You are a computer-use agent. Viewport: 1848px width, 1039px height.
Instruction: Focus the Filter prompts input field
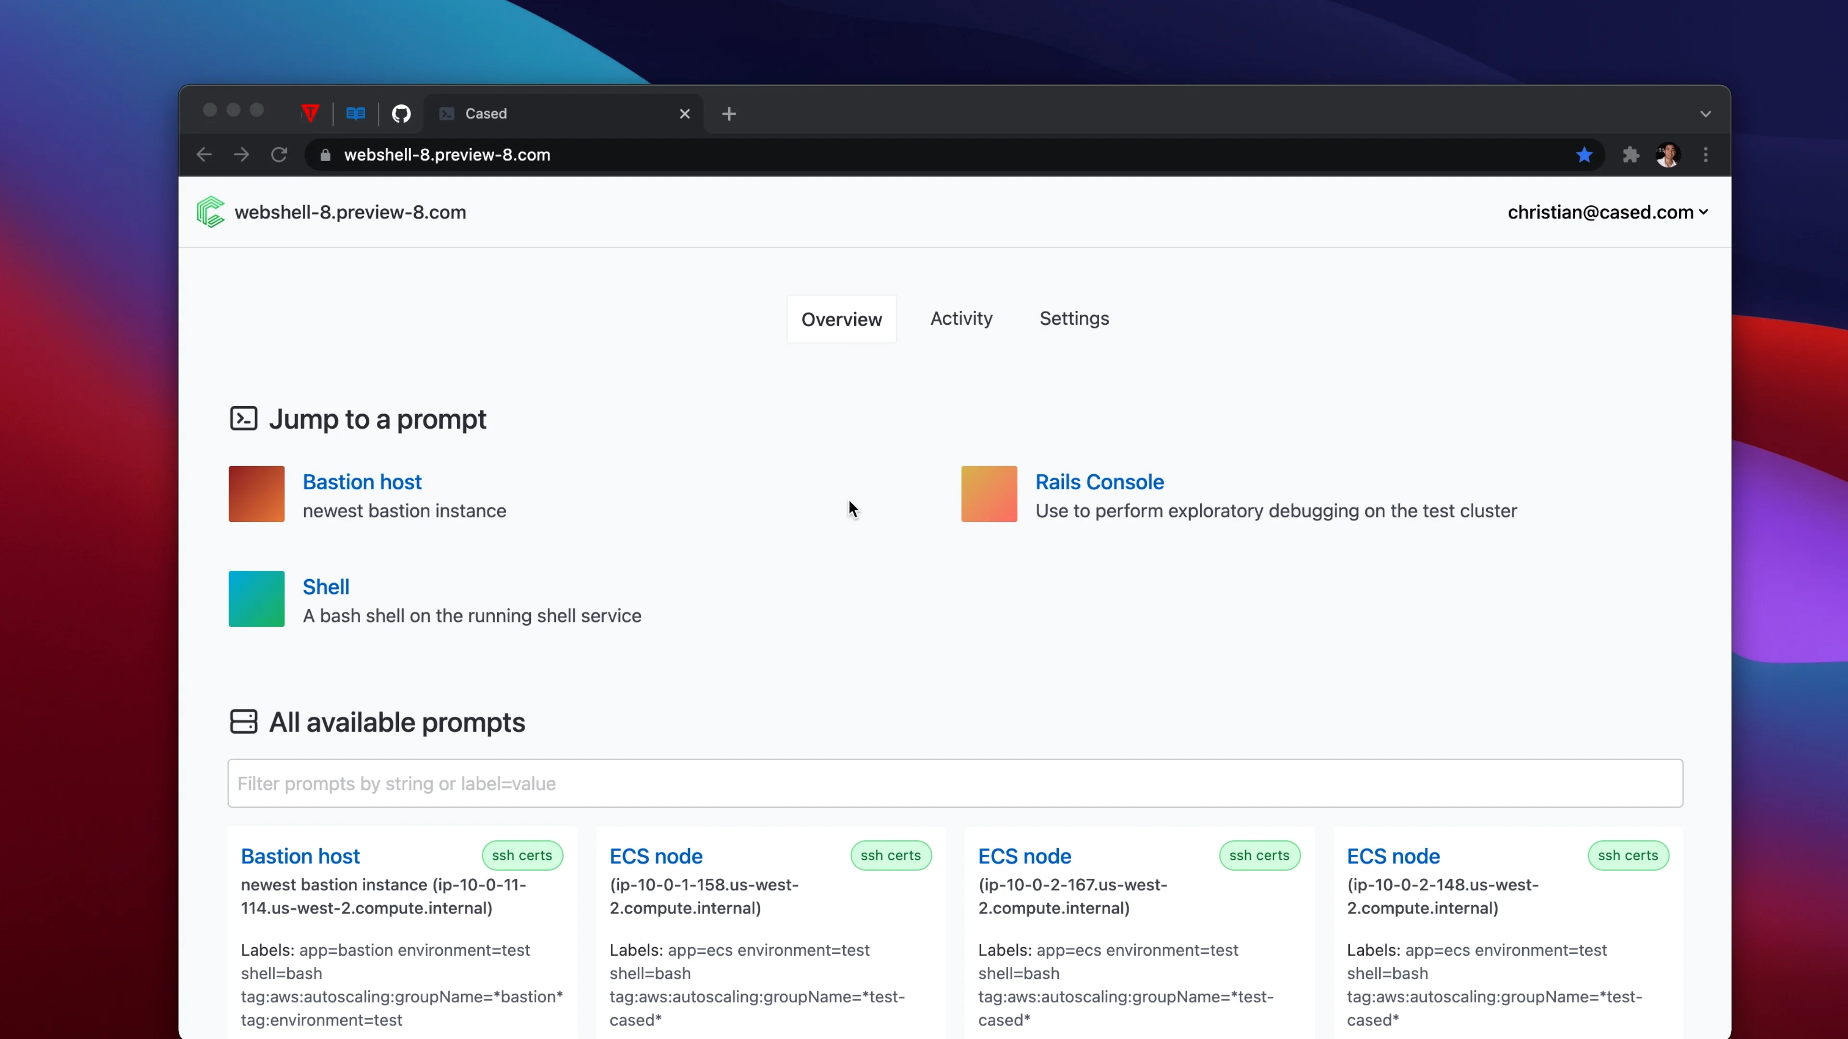(x=955, y=783)
